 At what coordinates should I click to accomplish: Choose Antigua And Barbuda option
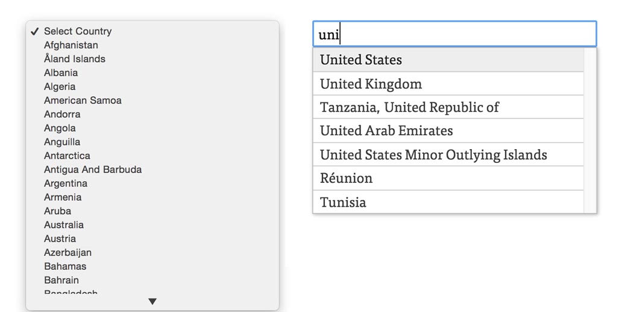point(93,170)
